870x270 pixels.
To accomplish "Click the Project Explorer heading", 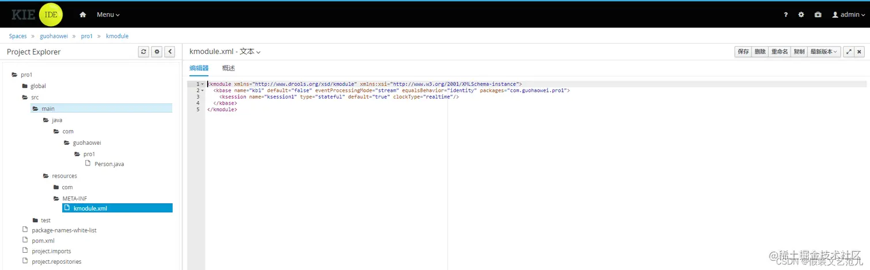I will (33, 52).
